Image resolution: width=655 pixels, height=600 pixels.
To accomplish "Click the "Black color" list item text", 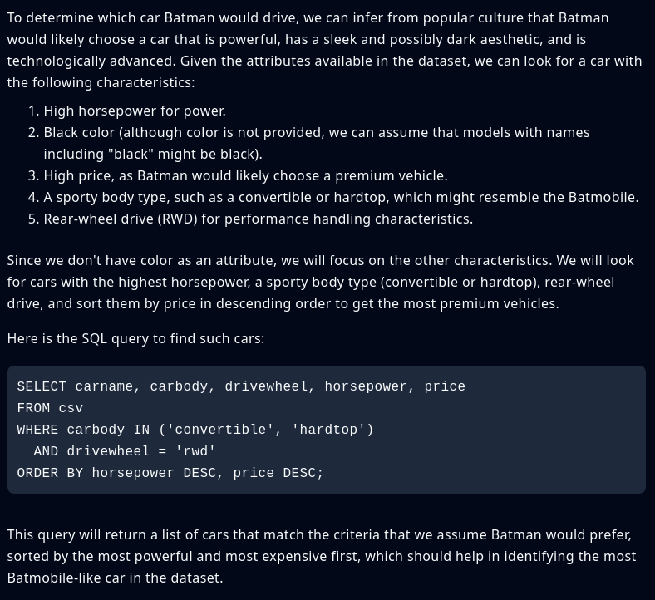I will coord(316,143).
